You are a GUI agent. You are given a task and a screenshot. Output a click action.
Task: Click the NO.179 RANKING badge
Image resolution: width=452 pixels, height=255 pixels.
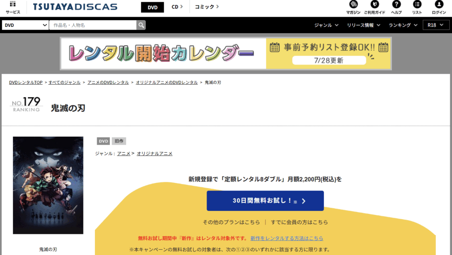click(26, 104)
